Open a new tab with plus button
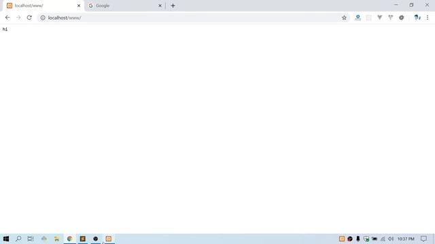This screenshot has height=244, width=435. (173, 5)
